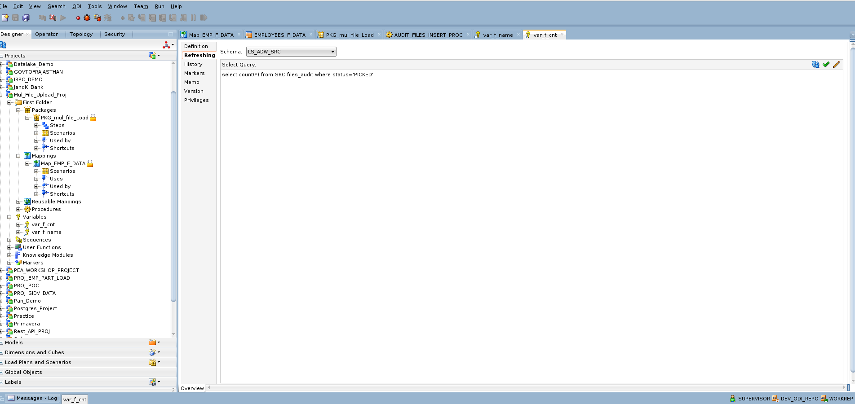Viewport: 855px width, 404px height.
Task: Open the Version side tab
Action: point(194,91)
